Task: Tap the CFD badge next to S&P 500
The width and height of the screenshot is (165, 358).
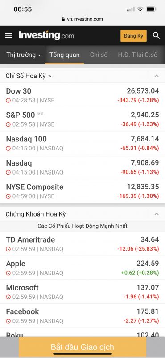Action: pyautogui.click(x=40, y=114)
